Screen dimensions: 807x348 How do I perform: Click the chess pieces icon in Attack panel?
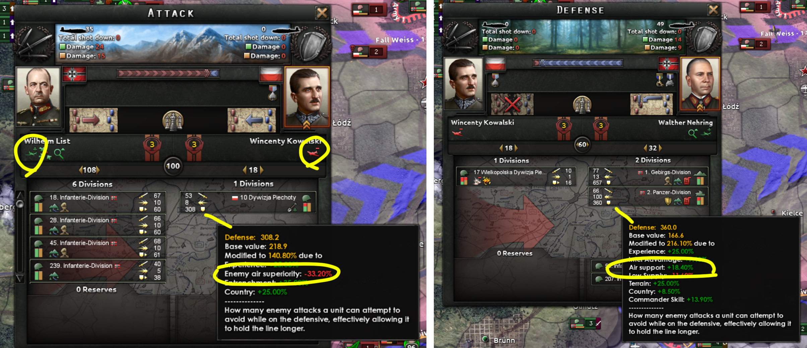click(173, 121)
